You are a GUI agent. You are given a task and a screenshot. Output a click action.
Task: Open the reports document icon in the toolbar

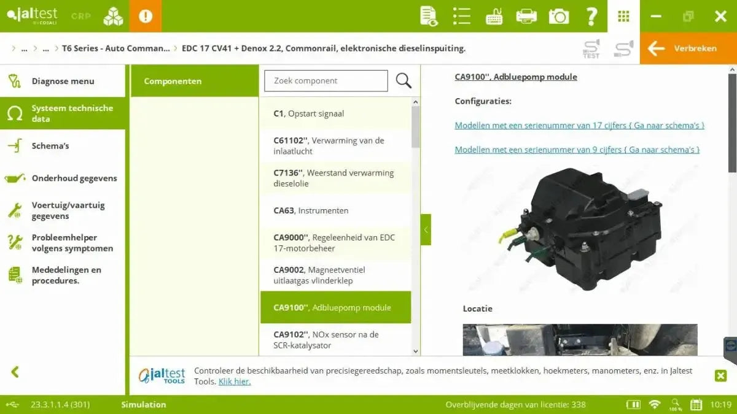[428, 16]
